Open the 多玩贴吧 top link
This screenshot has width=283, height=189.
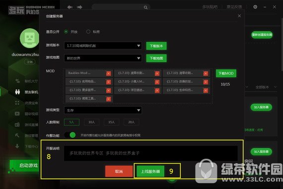[210, 7]
